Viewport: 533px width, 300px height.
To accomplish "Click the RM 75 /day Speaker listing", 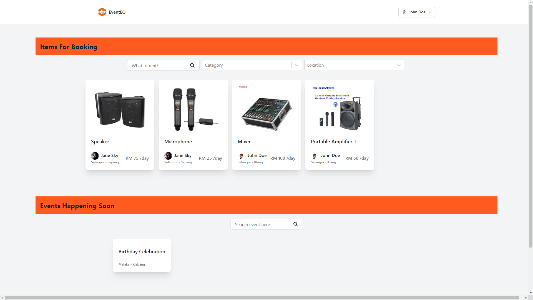I will [137, 158].
